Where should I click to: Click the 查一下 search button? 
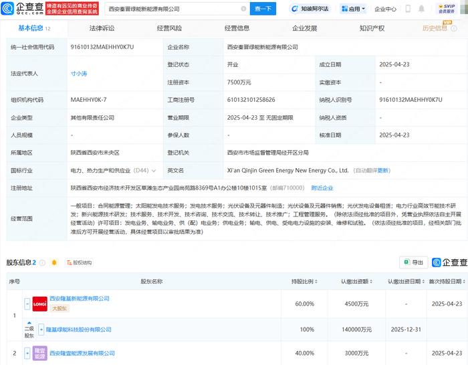[x=263, y=9]
